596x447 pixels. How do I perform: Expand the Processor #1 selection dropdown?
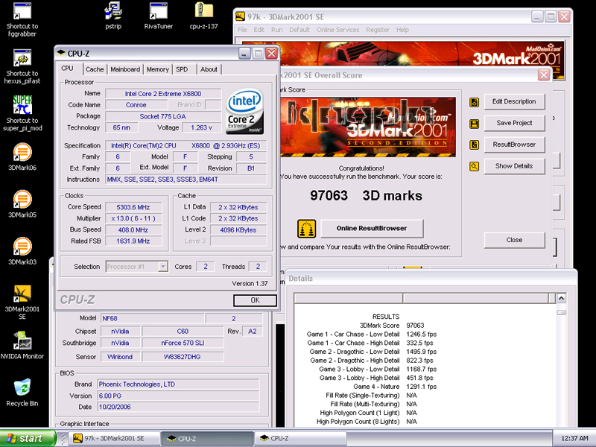163,267
